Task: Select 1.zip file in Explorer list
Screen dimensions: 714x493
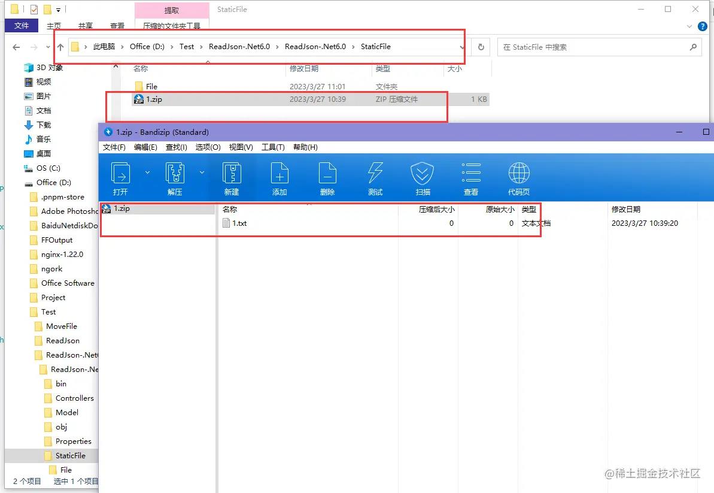Action: (x=311, y=99)
